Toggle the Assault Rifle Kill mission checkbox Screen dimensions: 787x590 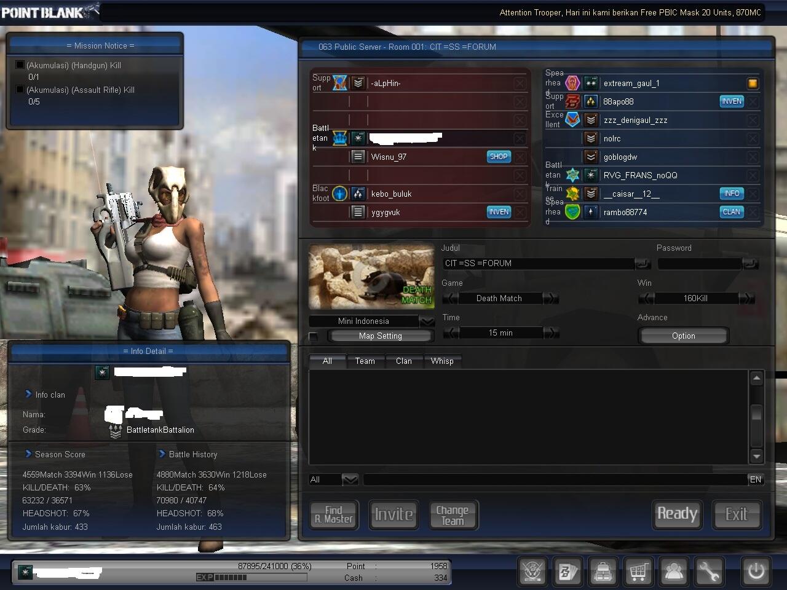click(20, 90)
